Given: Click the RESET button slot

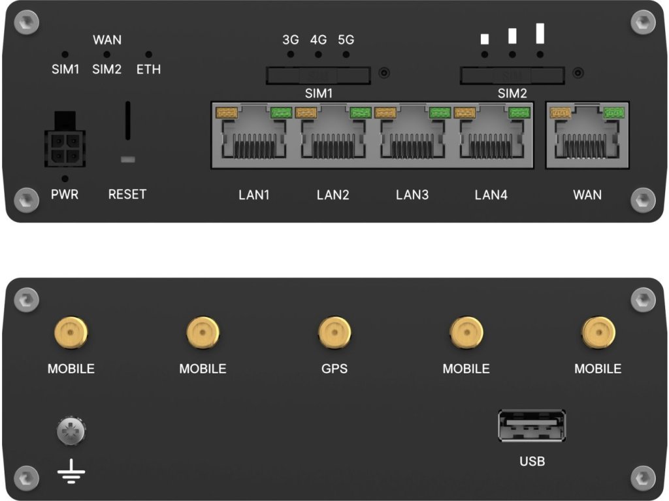Looking at the screenshot, I should (x=127, y=121).
